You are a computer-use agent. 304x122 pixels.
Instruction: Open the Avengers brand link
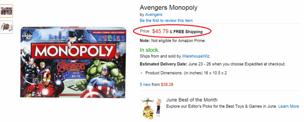coord(154,15)
